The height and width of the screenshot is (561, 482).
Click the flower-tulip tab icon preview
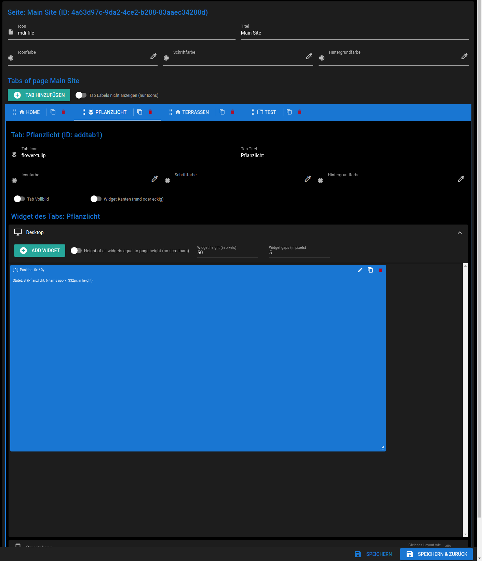click(14, 154)
